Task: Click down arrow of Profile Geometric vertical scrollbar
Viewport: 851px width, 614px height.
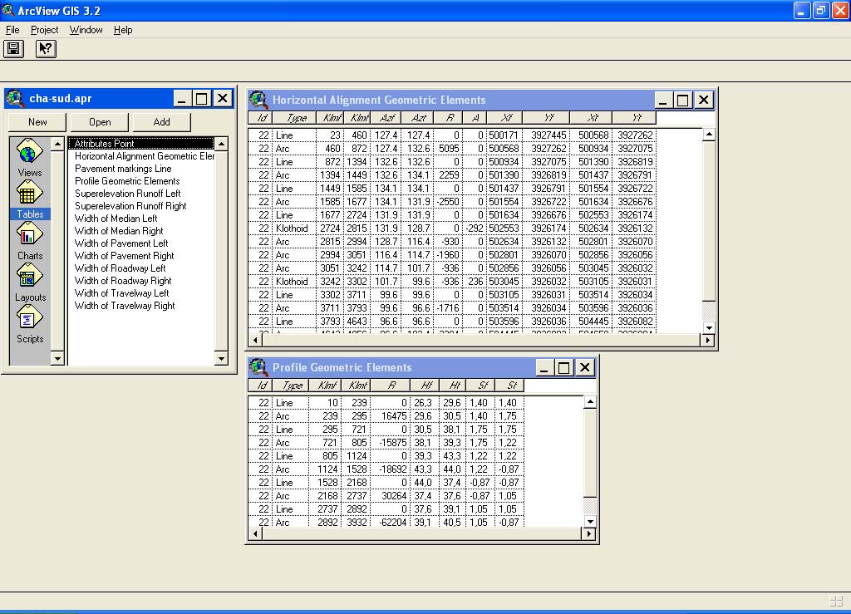Action: [x=590, y=521]
